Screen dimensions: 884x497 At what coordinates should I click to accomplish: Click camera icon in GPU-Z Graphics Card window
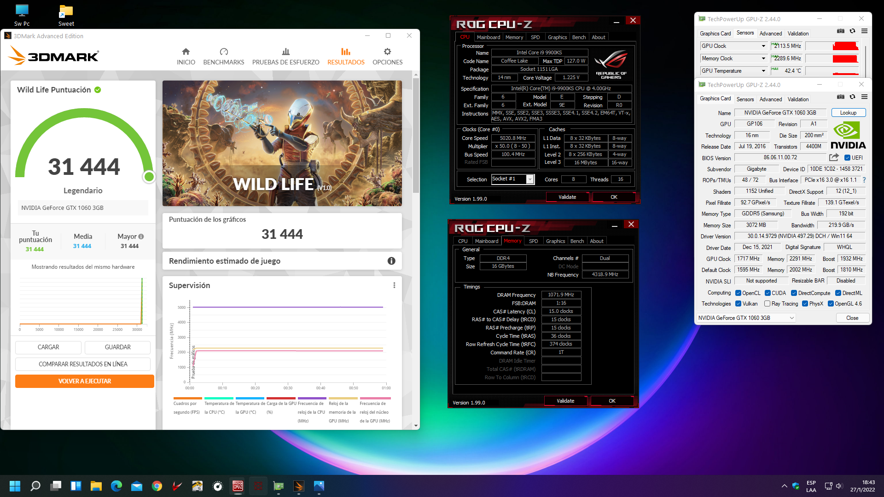(840, 97)
